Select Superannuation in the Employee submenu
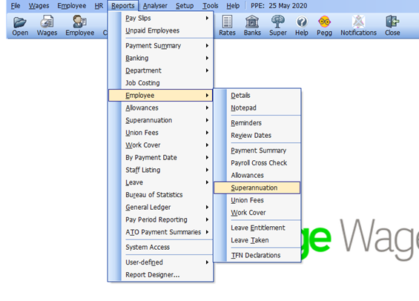Viewport: 419px width, 301px height. [x=257, y=188]
